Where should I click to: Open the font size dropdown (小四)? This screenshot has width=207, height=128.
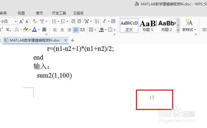(16, 21)
